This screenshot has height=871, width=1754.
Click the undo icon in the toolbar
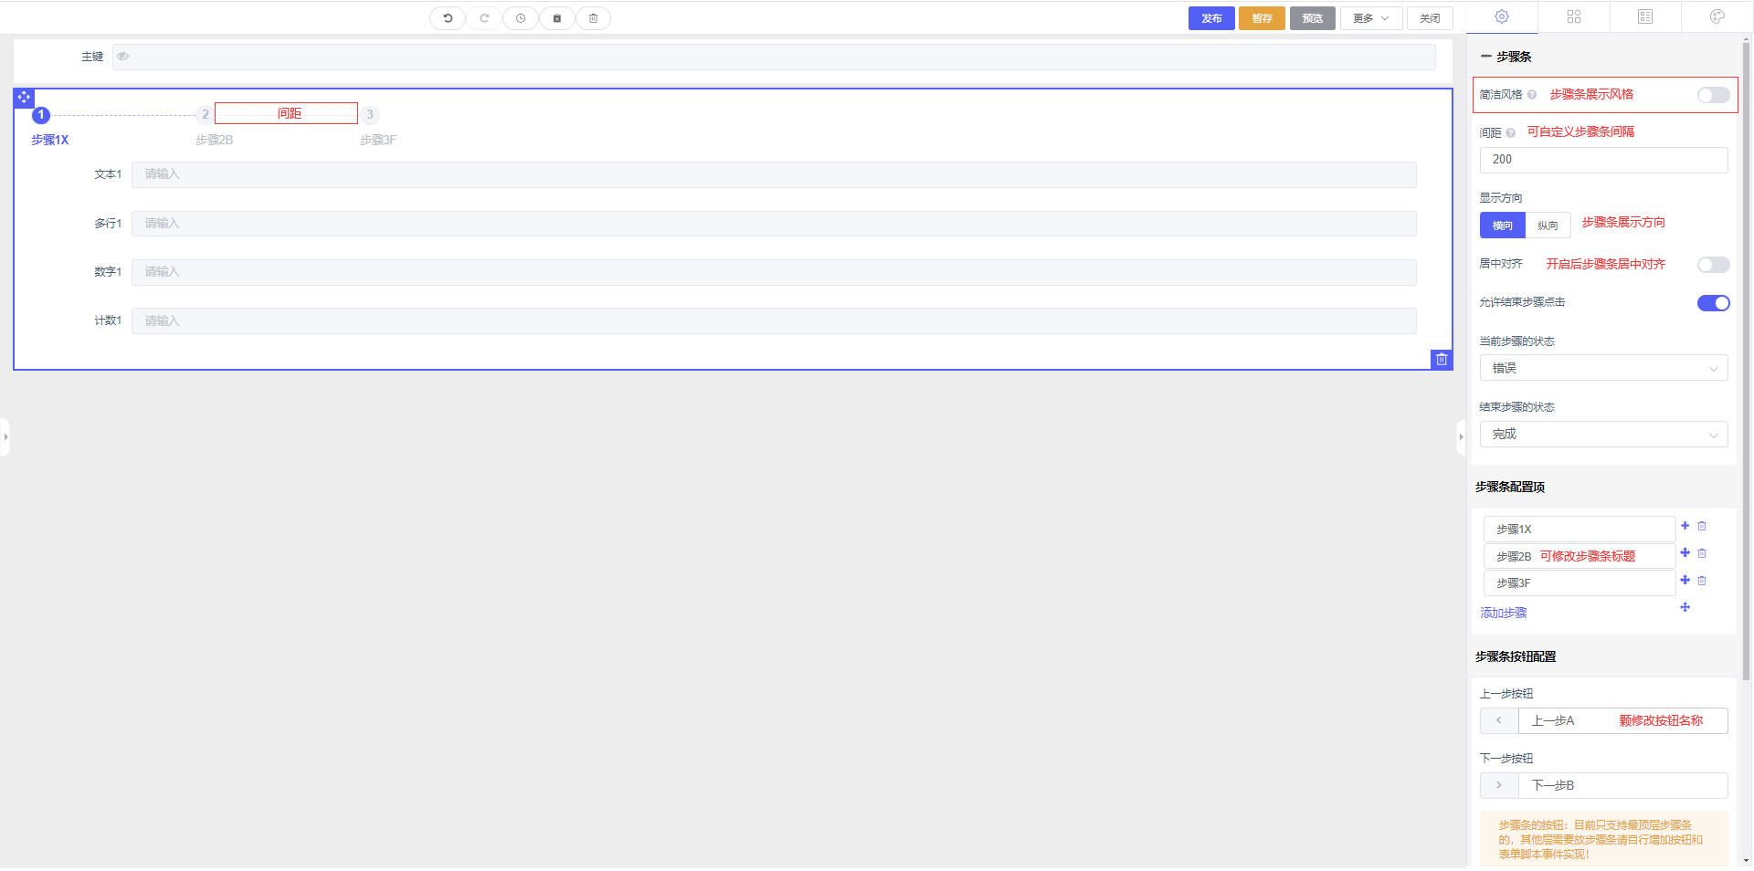coord(448,18)
